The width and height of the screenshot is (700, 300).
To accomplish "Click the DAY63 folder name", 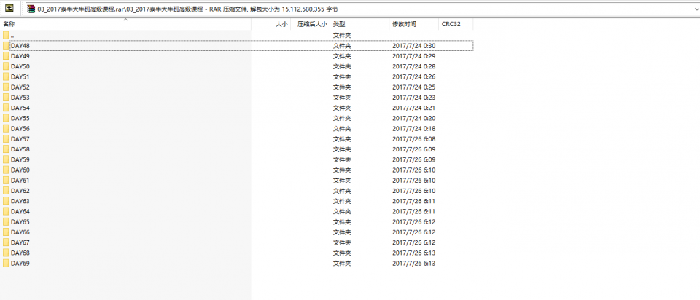I will coord(20,201).
